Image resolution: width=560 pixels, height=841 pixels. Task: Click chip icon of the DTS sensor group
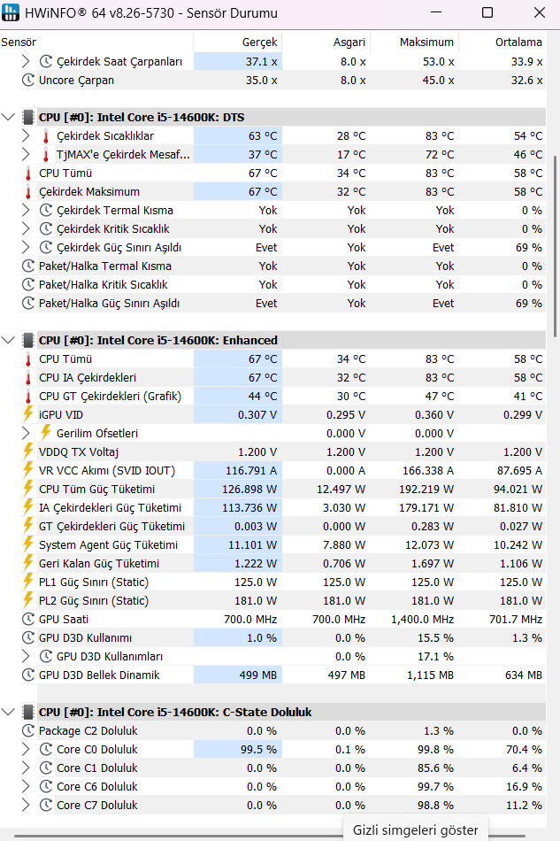(x=27, y=118)
